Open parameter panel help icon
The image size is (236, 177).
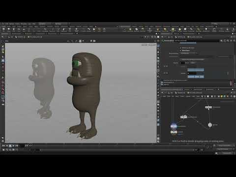(x=234, y=41)
